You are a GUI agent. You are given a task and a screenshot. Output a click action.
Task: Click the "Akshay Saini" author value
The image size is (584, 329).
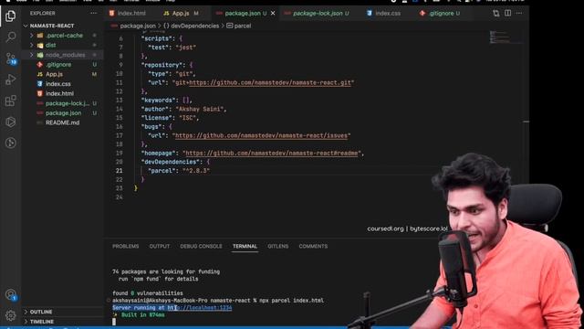click(199, 109)
